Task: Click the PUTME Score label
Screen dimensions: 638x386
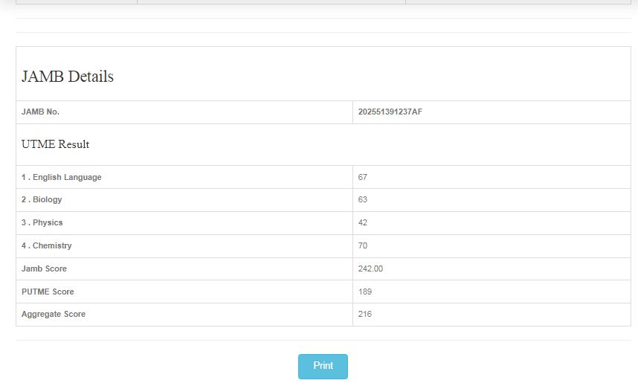Action: click(x=48, y=292)
